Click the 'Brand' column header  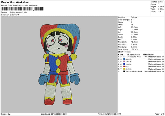(151, 54)
